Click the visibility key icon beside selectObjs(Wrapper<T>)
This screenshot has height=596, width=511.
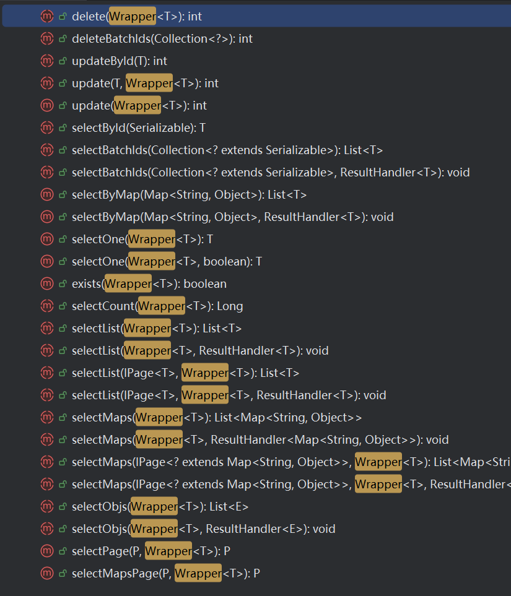click(61, 506)
